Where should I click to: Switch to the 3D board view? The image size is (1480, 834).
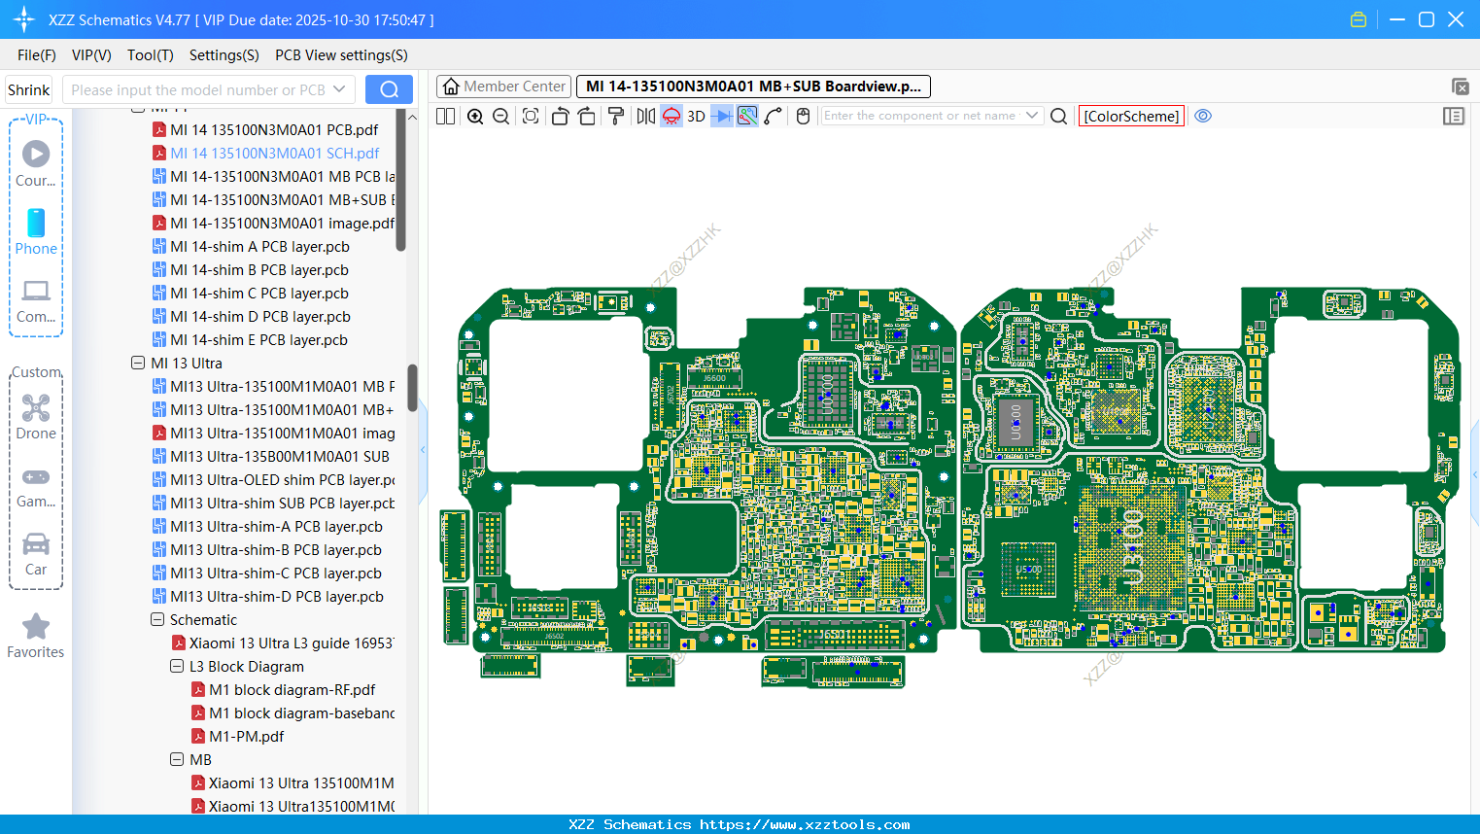tap(695, 116)
